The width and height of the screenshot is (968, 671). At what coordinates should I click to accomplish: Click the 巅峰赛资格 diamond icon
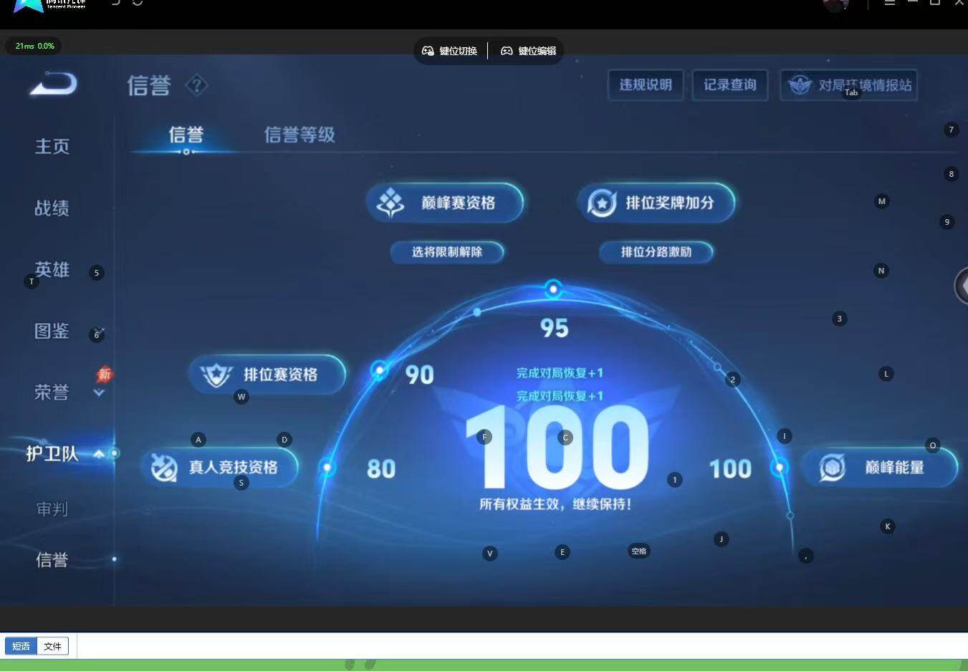pos(391,203)
